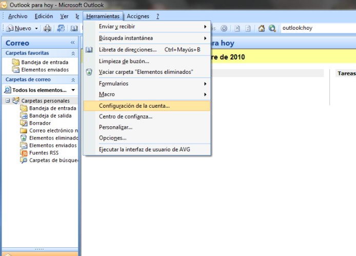Collapse the Carpetas favoritas section
This screenshot has width=356, height=256.
pyautogui.click(x=73, y=53)
